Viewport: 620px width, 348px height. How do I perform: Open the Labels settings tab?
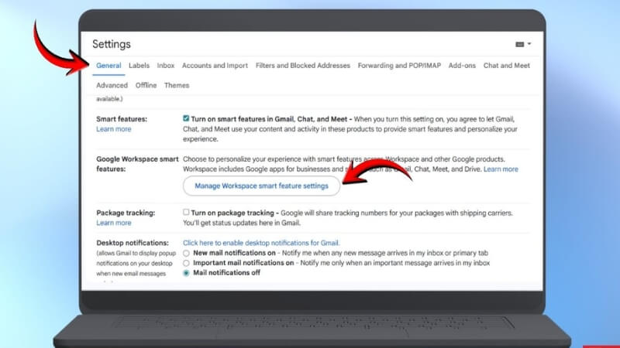click(139, 66)
